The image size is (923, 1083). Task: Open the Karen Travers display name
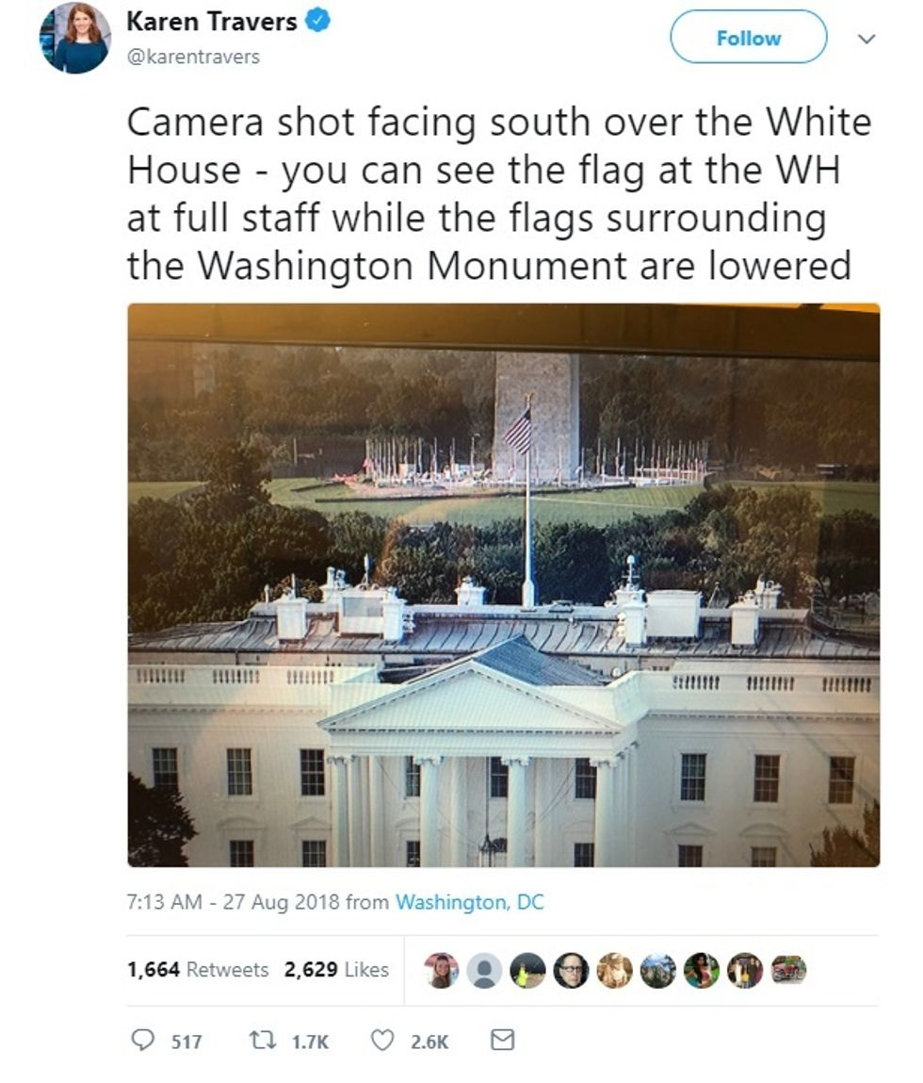tap(211, 22)
